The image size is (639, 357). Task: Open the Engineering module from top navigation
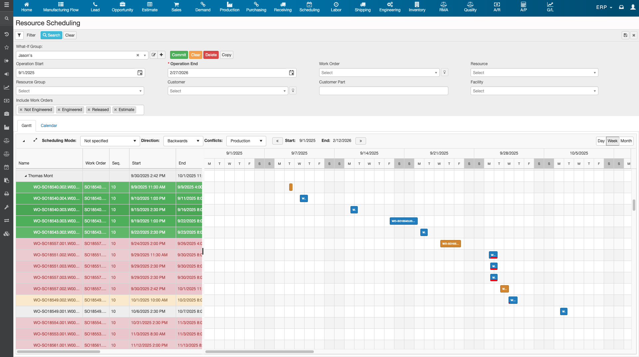(x=389, y=7)
